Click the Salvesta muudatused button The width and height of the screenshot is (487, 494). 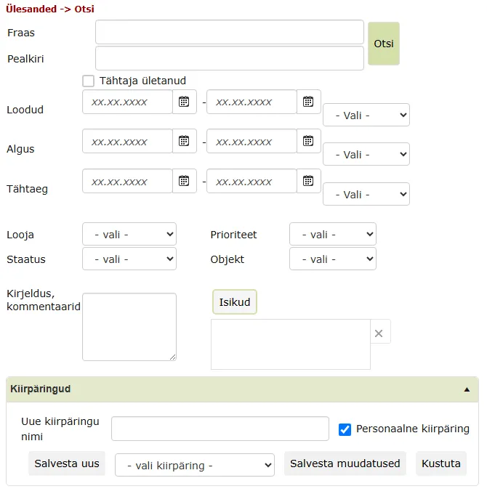coord(345,463)
